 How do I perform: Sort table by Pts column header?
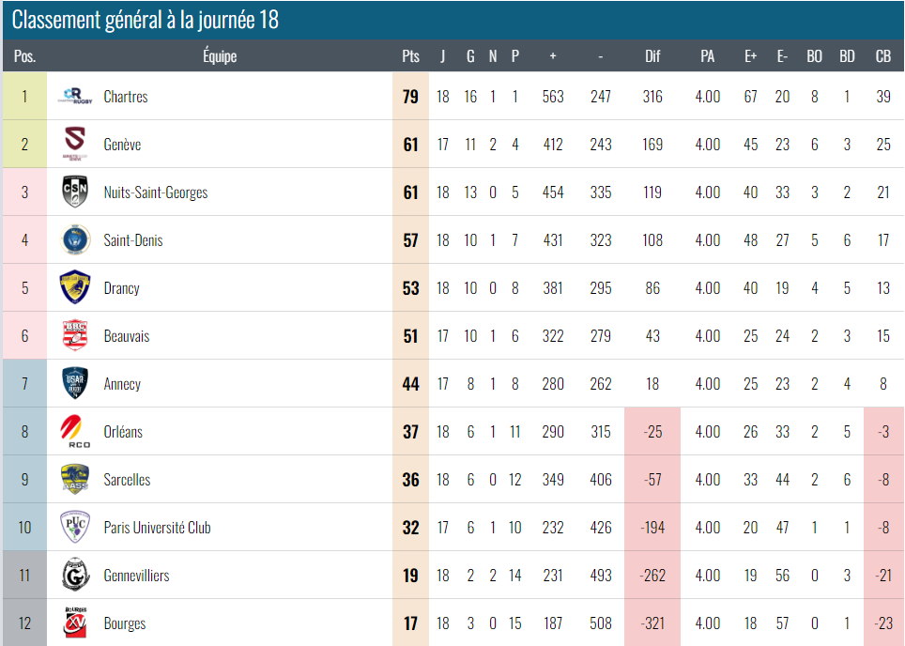point(410,56)
